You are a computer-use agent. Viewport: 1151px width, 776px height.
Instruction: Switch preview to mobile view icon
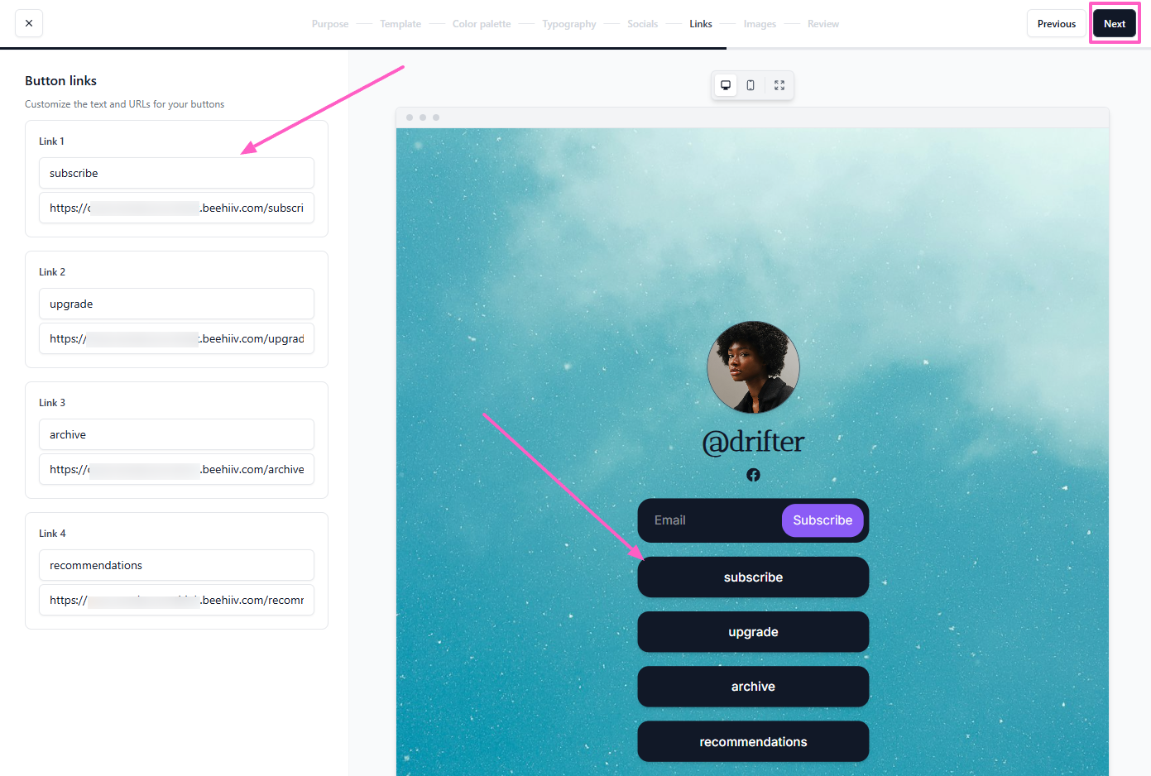point(751,85)
